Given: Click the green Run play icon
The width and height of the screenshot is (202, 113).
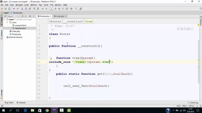Looking at the screenshot, I should 56,9.
